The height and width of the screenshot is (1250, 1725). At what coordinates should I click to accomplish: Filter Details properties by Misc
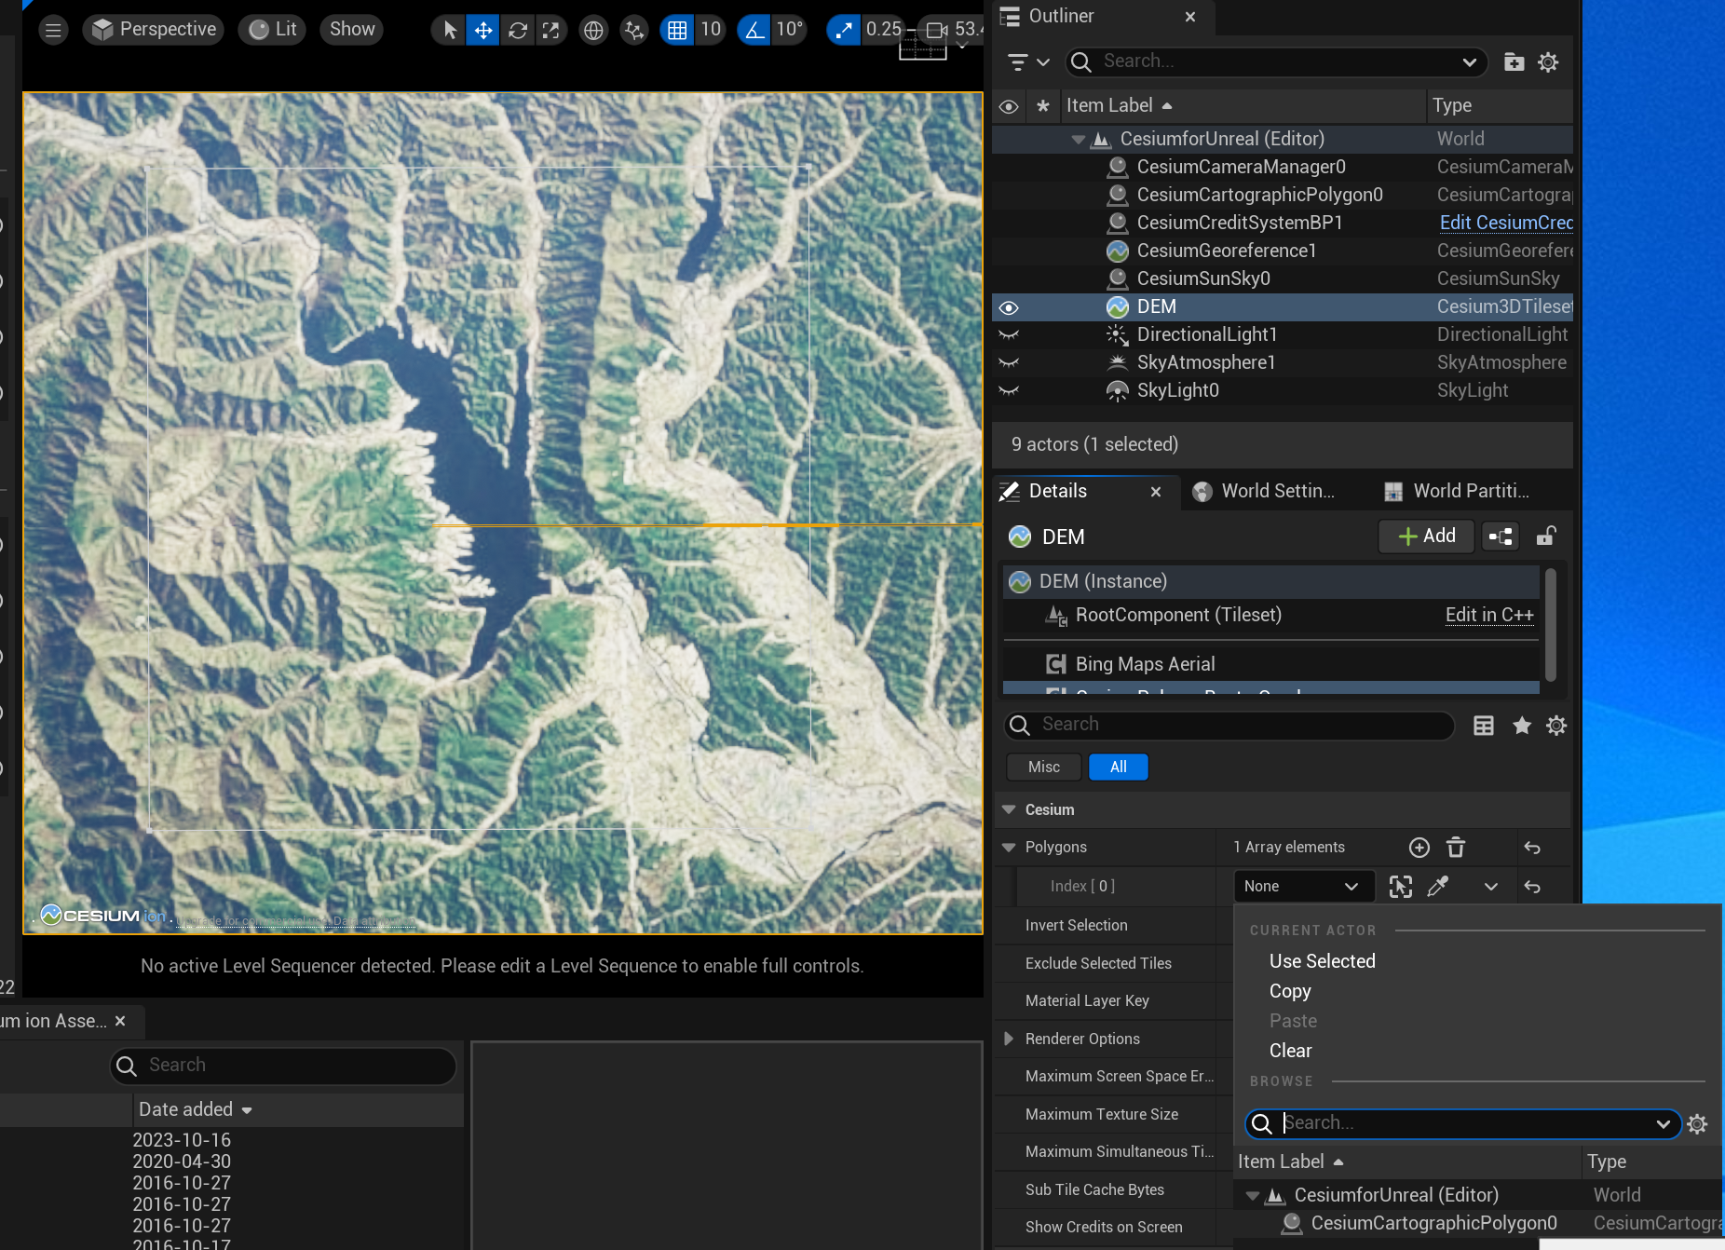pos(1044,768)
